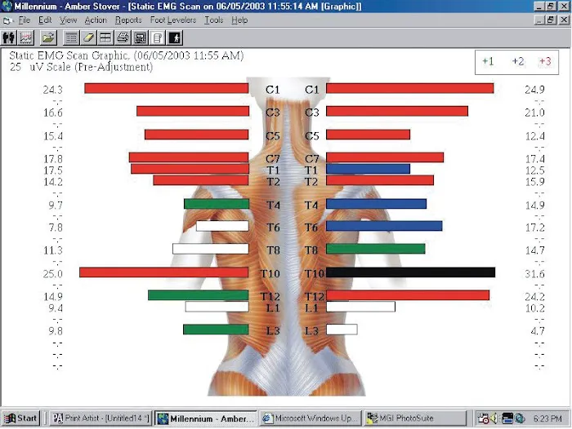
Task: Open the Reports menu
Action: (x=128, y=20)
